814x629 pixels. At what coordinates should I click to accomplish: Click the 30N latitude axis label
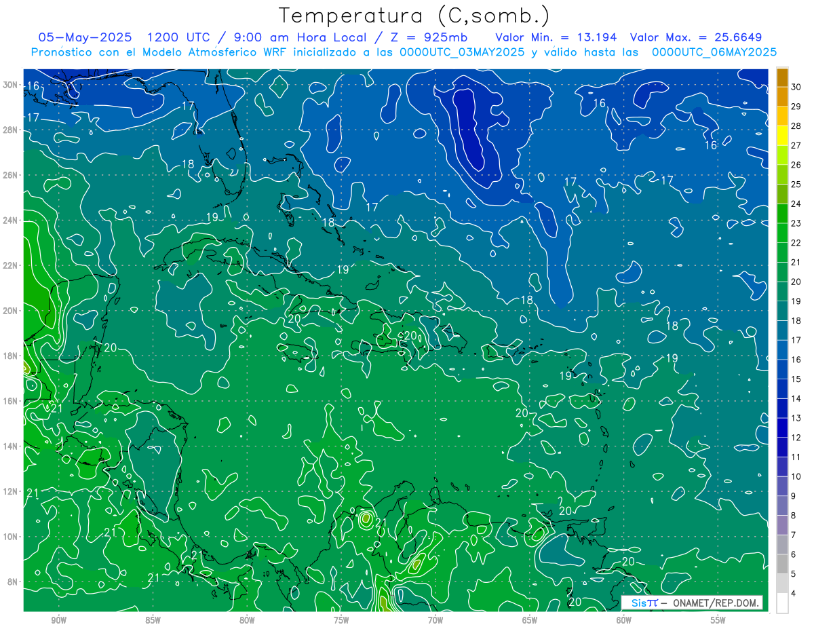[x=10, y=85]
